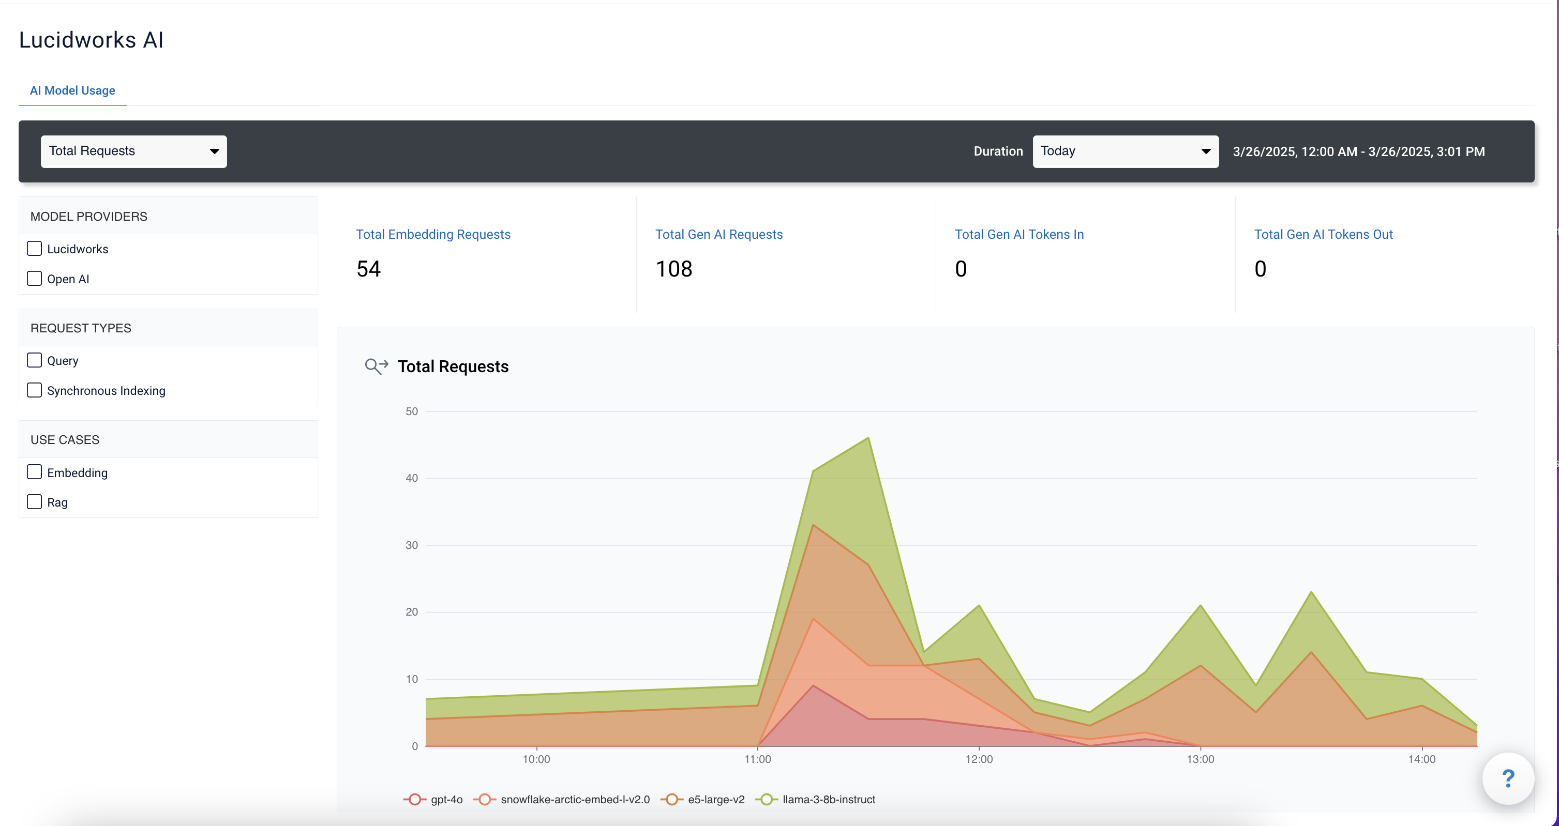Click the Total Embedding Requests link
1559x826 pixels.
433,234
